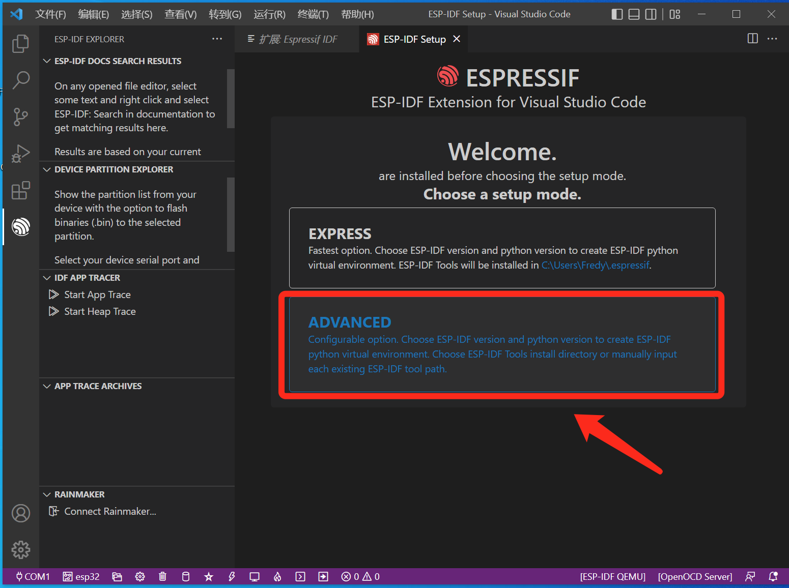
Task: Click [ESP-IDF QEMU] status bar item
Action: click(x=613, y=576)
